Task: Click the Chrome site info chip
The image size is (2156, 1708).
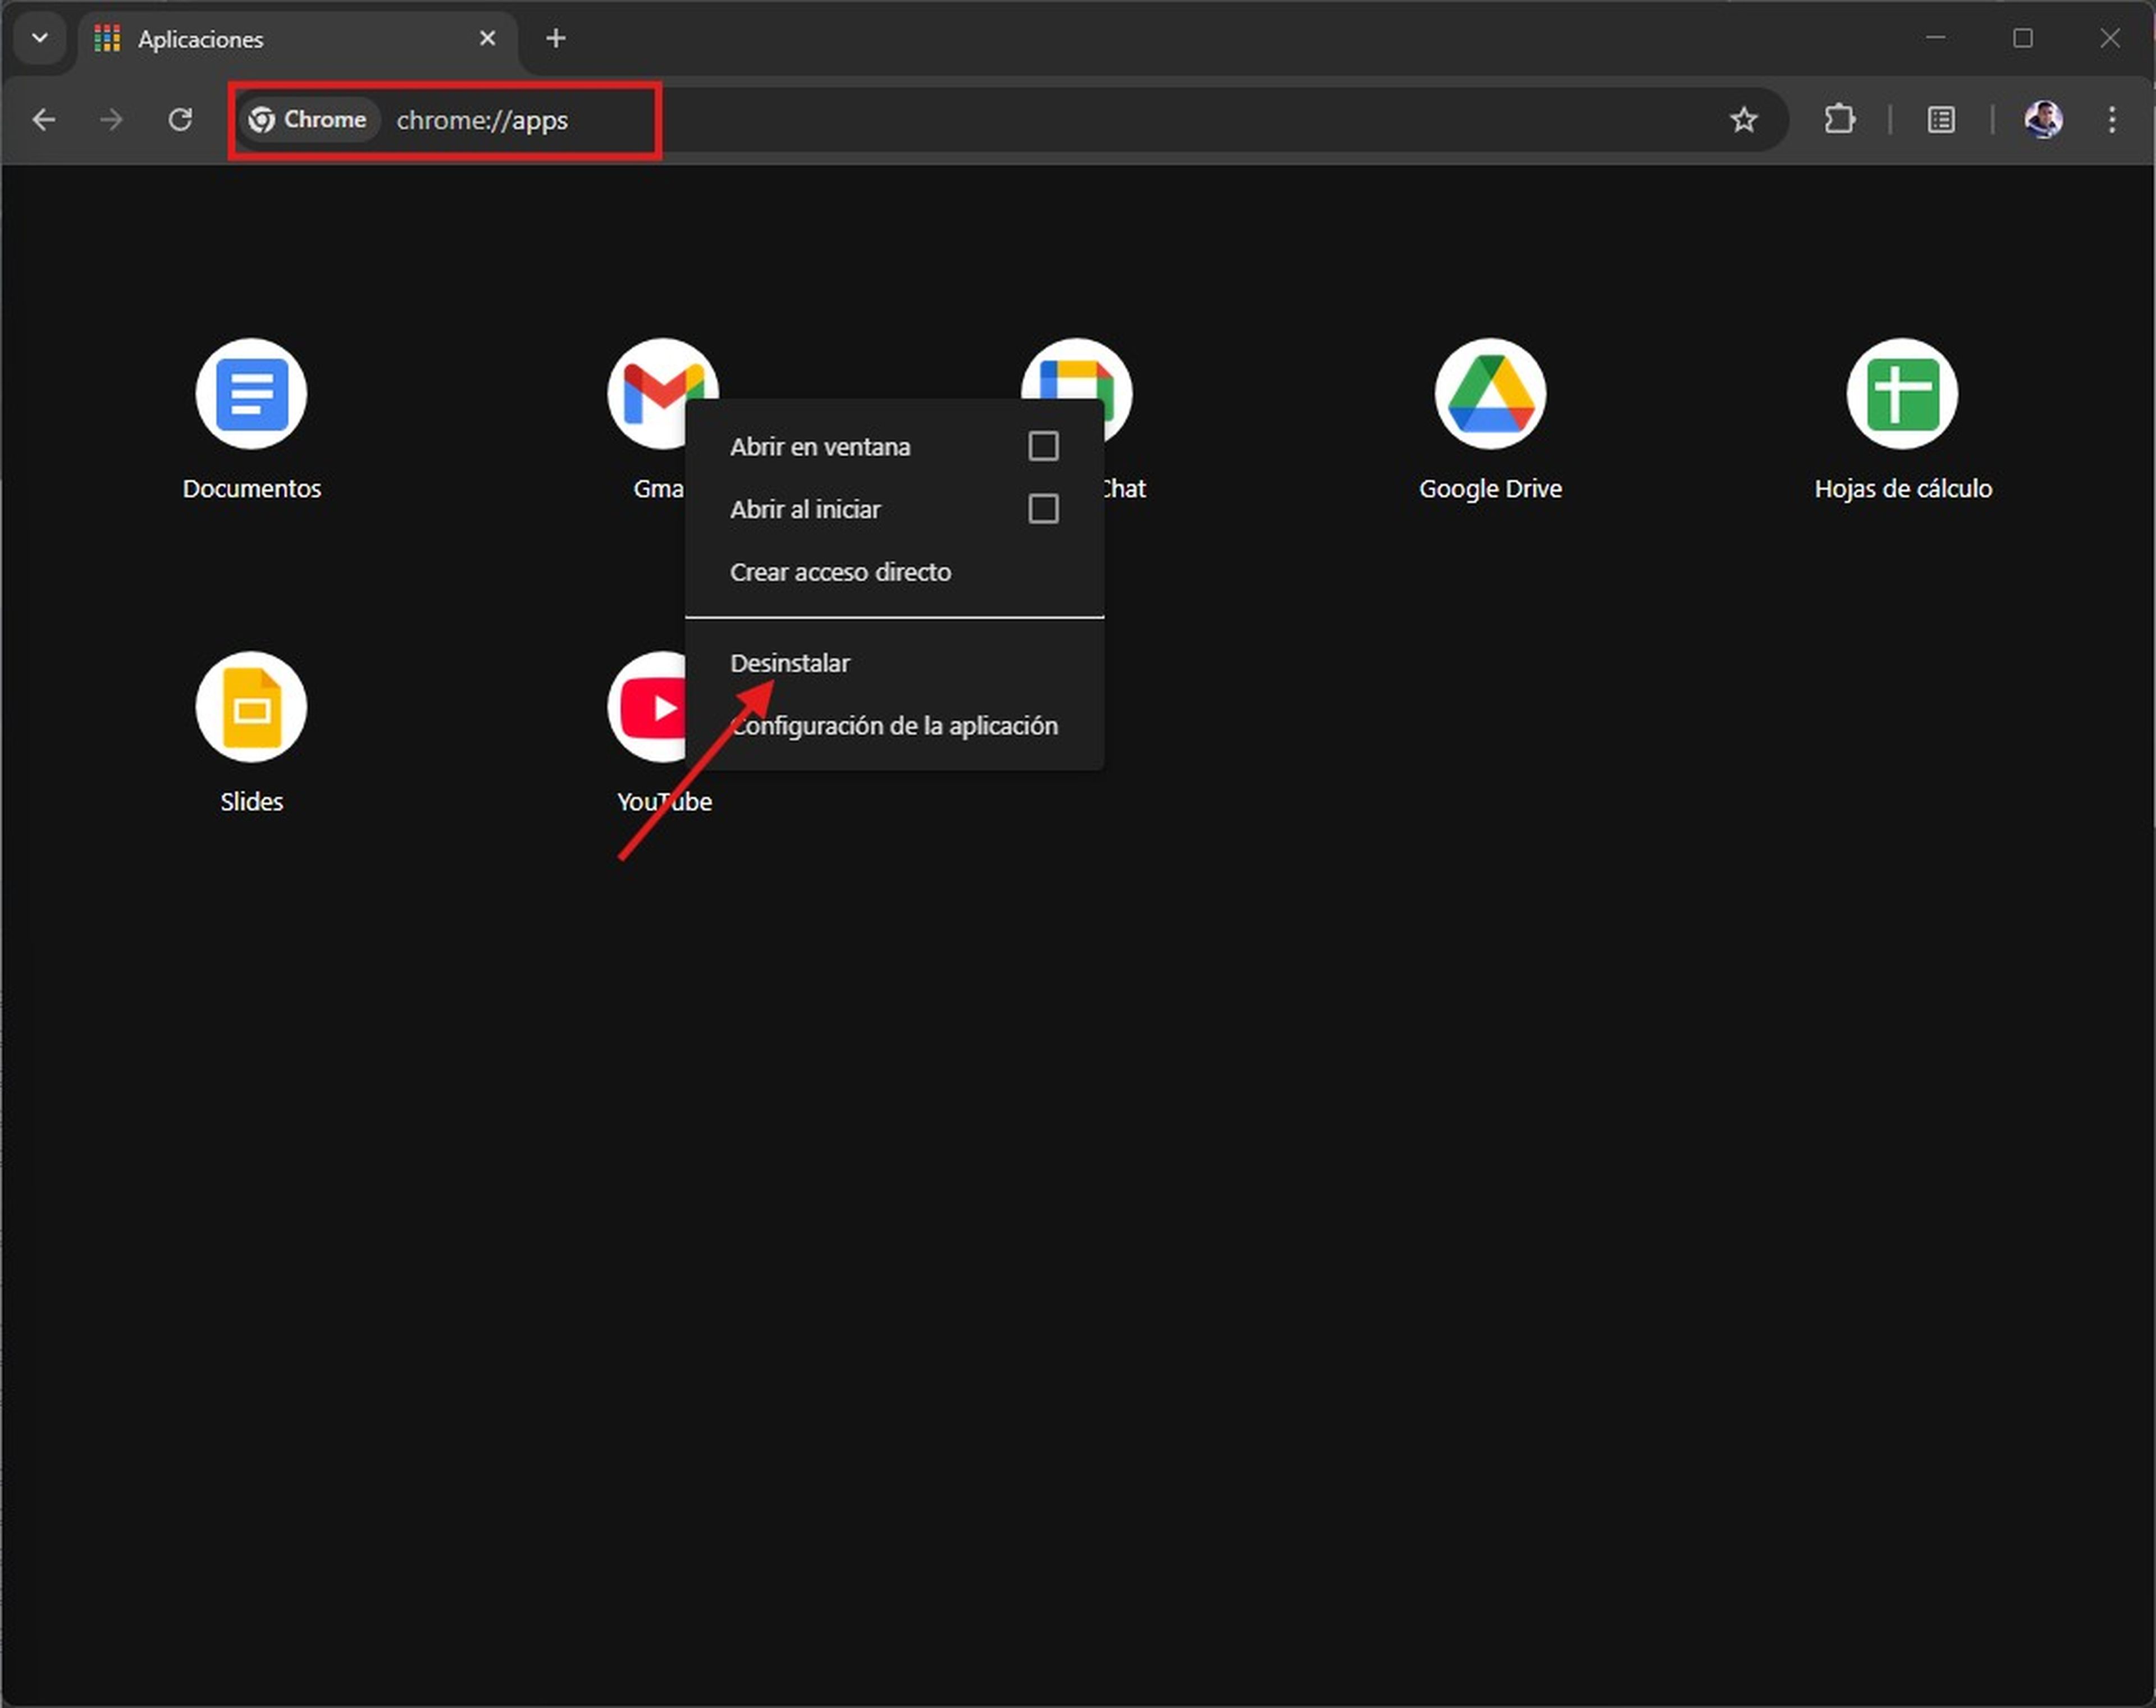Action: point(309,120)
